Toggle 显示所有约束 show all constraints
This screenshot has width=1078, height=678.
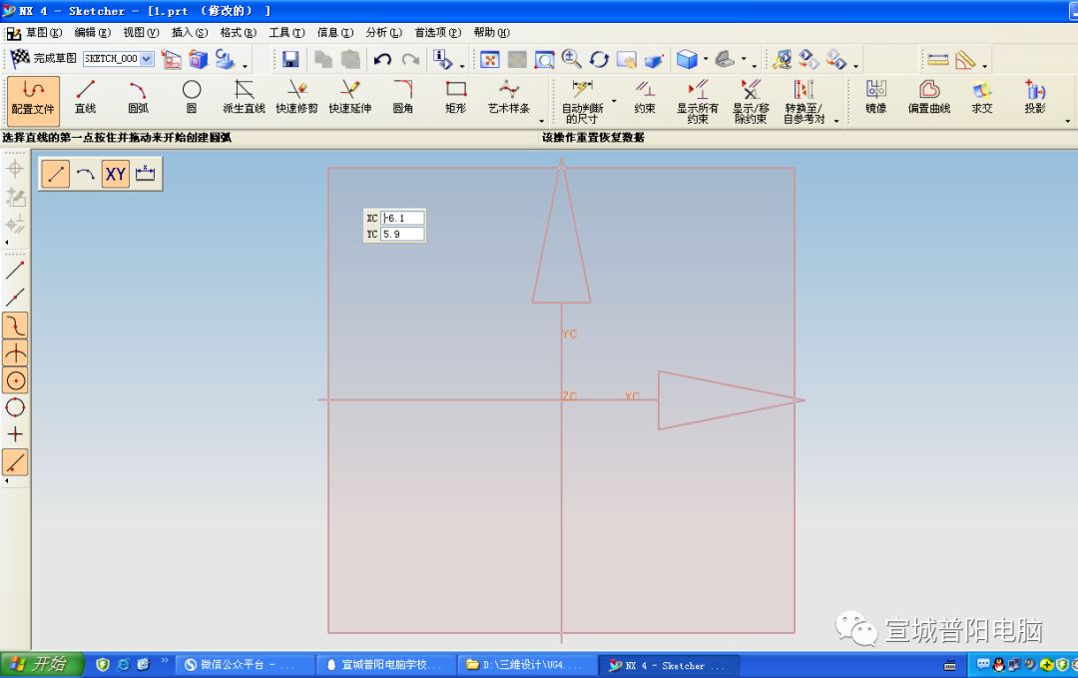[696, 100]
